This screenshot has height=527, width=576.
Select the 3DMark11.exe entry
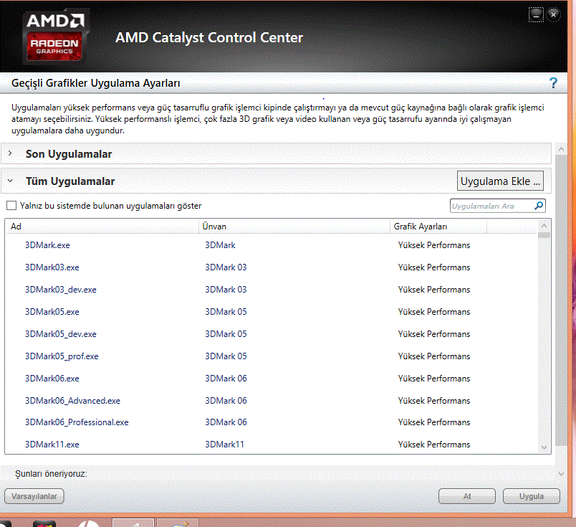(52, 445)
